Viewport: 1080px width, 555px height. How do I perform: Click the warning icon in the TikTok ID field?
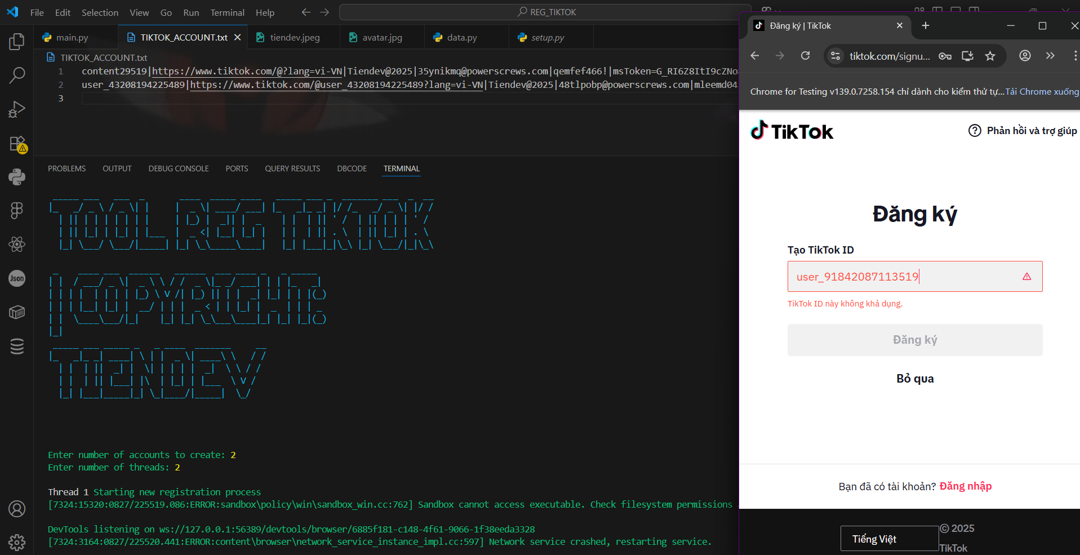(1027, 277)
